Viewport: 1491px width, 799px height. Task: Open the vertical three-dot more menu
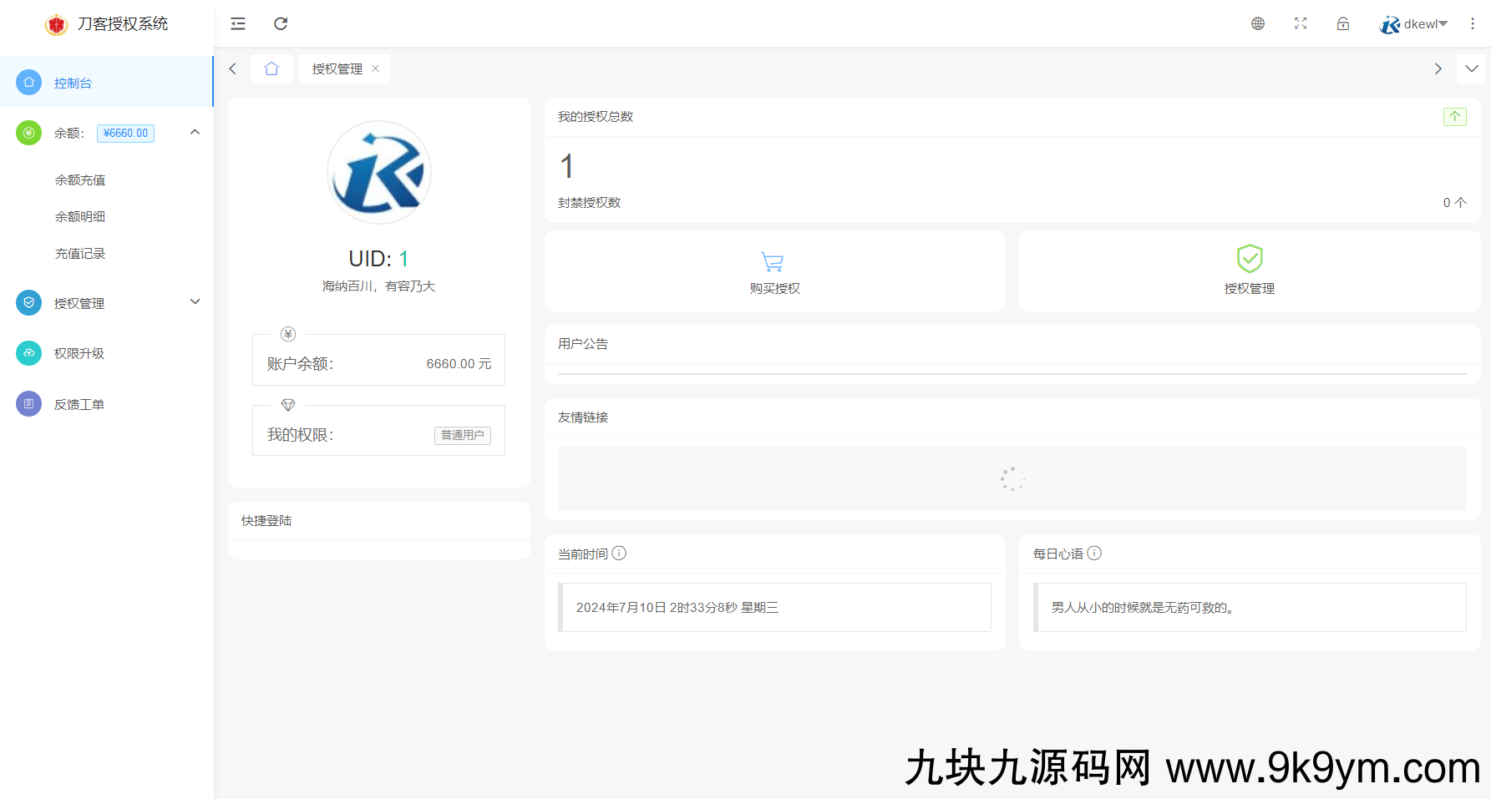(1473, 23)
